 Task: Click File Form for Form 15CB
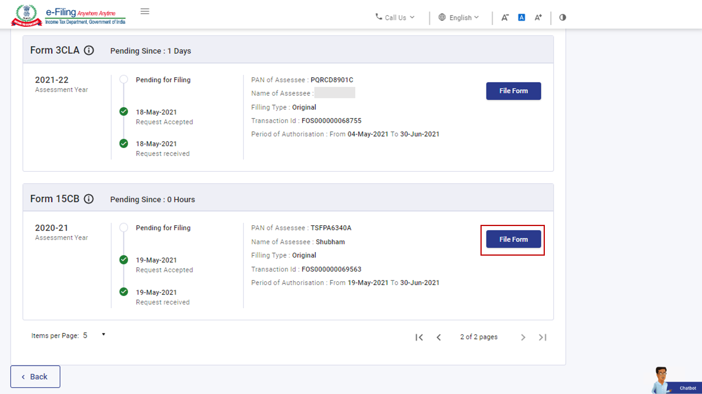513,239
